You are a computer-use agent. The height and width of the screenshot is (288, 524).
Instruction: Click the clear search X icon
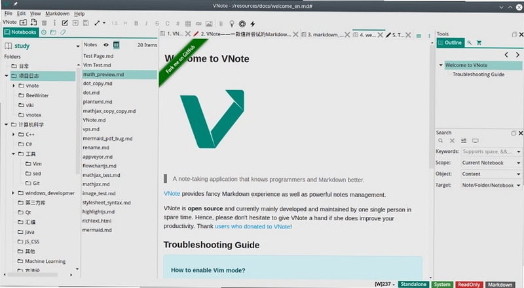coord(452,140)
